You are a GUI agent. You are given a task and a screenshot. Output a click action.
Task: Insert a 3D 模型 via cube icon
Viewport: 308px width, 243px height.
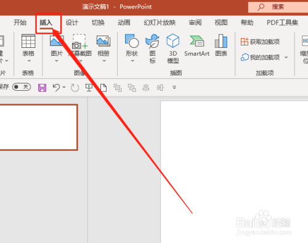(173, 40)
